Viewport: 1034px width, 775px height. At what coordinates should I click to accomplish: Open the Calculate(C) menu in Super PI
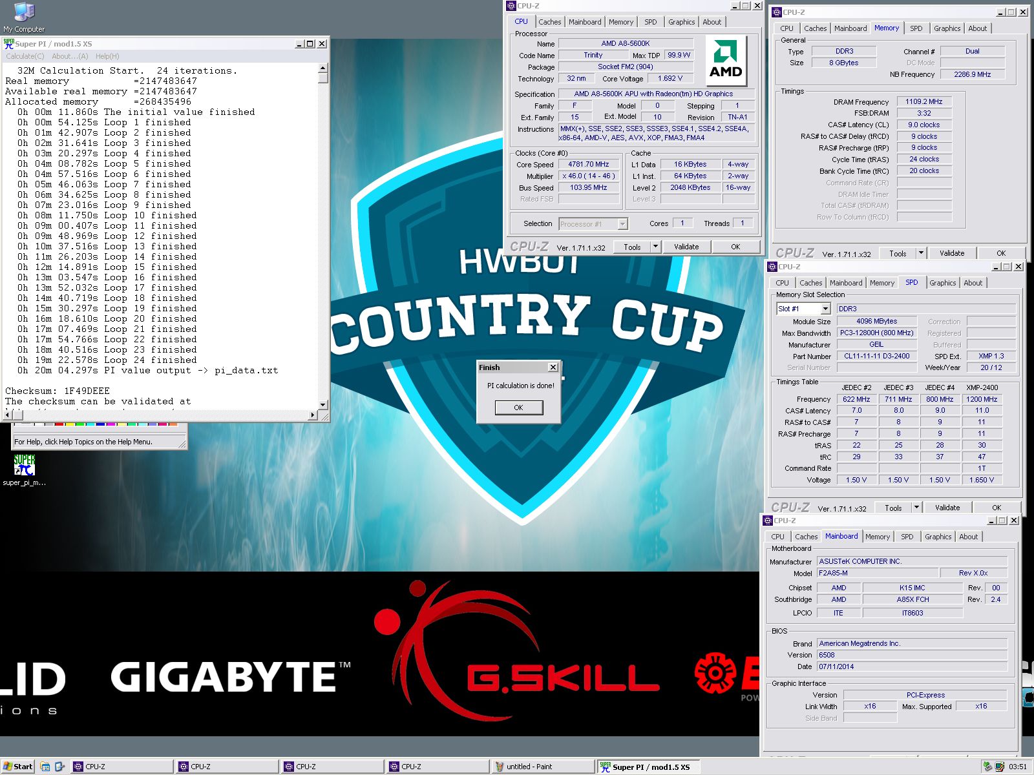(x=25, y=56)
